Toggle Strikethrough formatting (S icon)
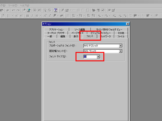This screenshot has width=162, height=121. pyautogui.click(x=37, y=16)
